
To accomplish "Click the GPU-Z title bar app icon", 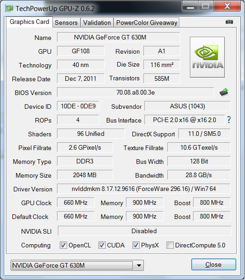I will [9, 8].
